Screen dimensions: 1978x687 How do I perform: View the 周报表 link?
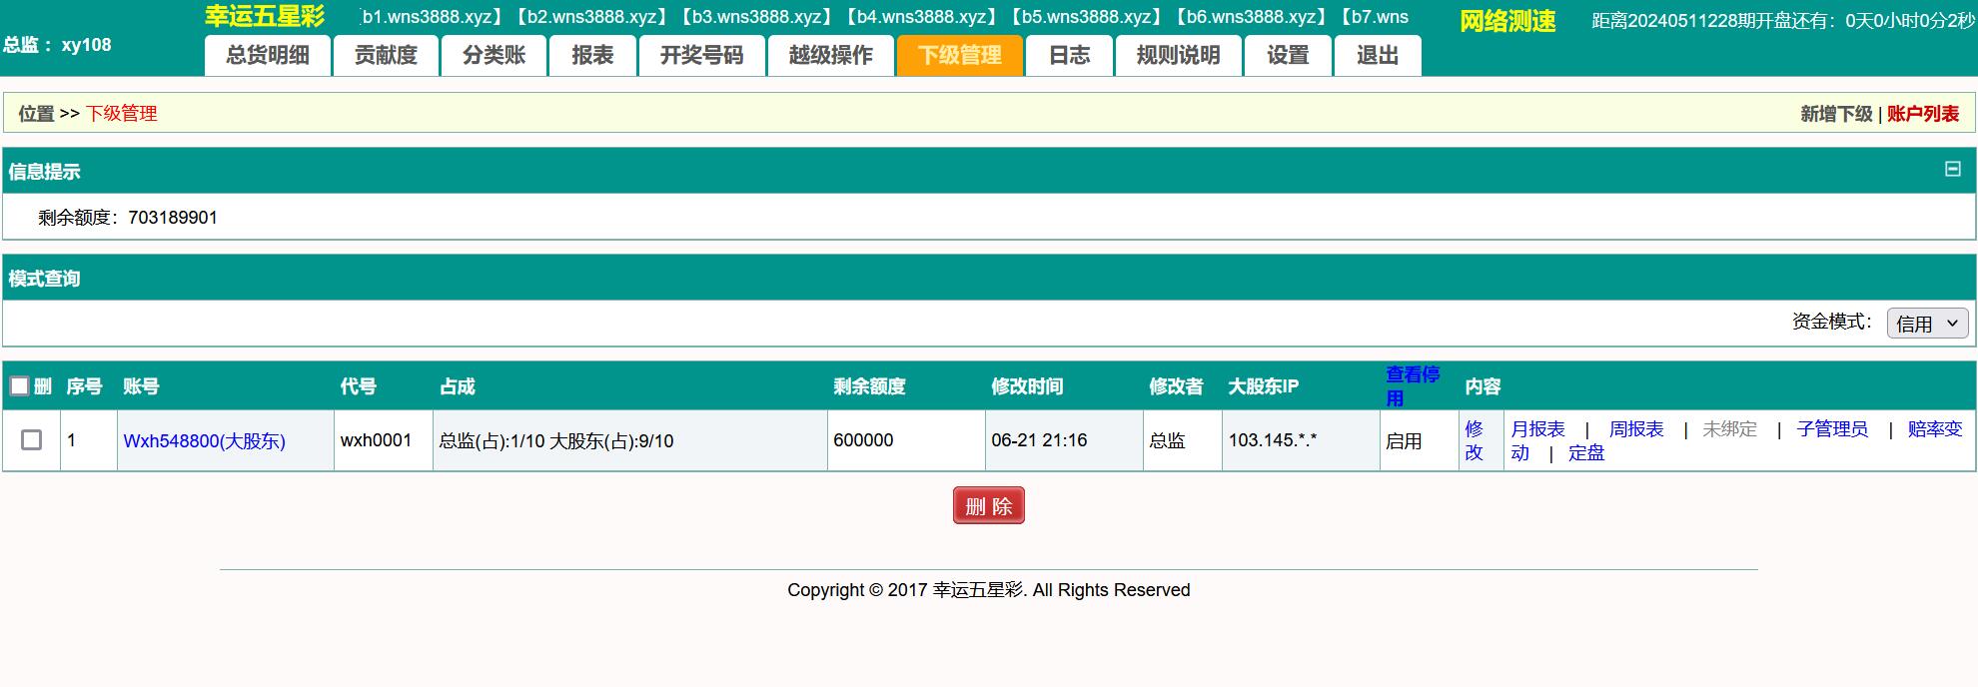tap(1635, 429)
